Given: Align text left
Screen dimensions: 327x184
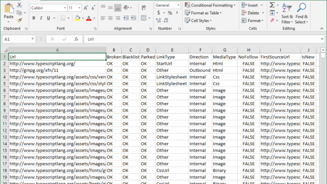Looking at the screenshot, I should (103, 18).
